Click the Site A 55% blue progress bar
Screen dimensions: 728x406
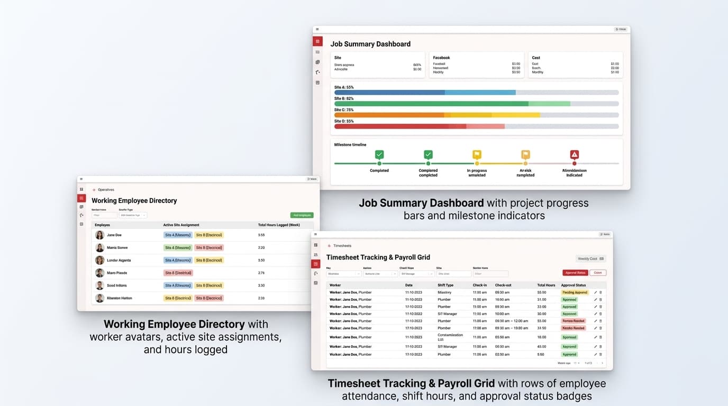(x=425, y=93)
